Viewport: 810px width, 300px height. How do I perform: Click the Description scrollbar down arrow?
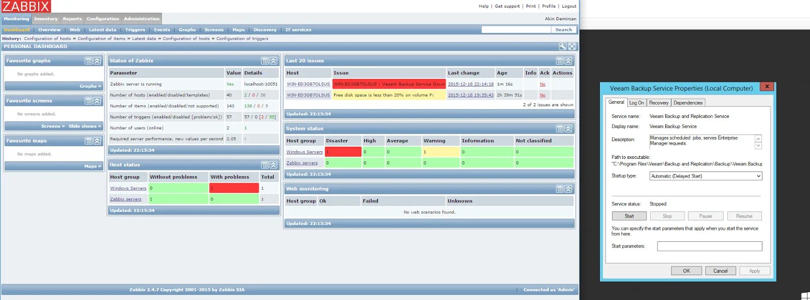tap(758, 146)
